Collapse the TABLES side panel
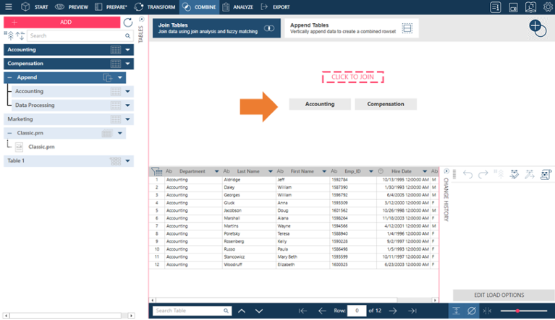 point(142,19)
